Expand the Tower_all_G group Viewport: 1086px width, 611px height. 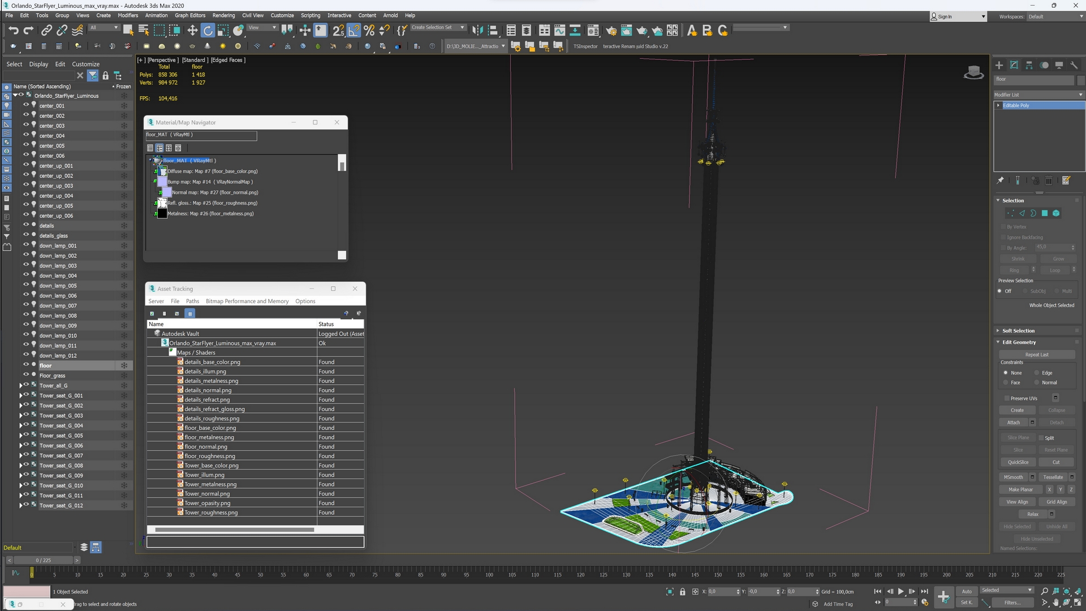[21, 385]
